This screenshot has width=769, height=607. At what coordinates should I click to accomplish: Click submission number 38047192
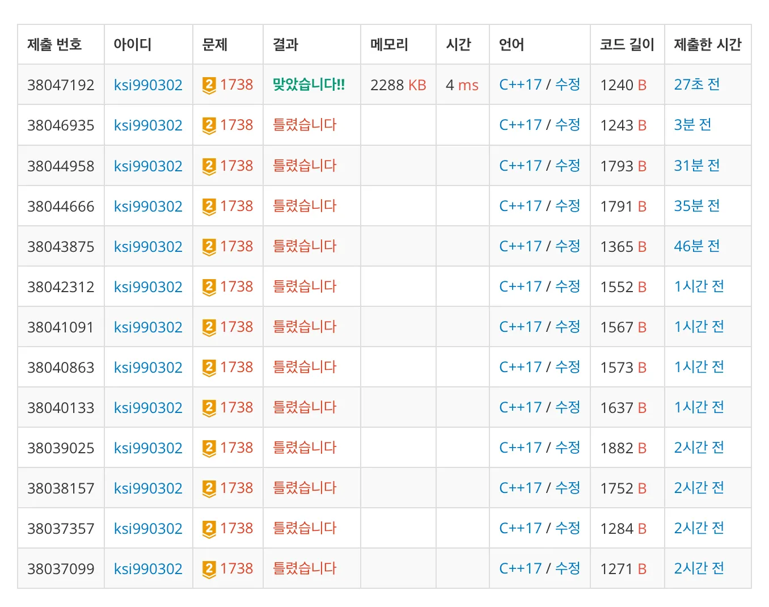pos(61,85)
